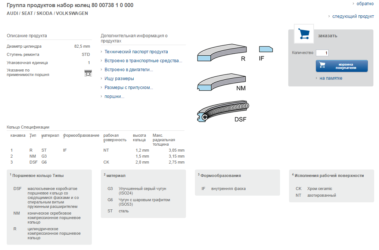Open the поршни link
379x250 pixels.
click(x=114, y=96)
